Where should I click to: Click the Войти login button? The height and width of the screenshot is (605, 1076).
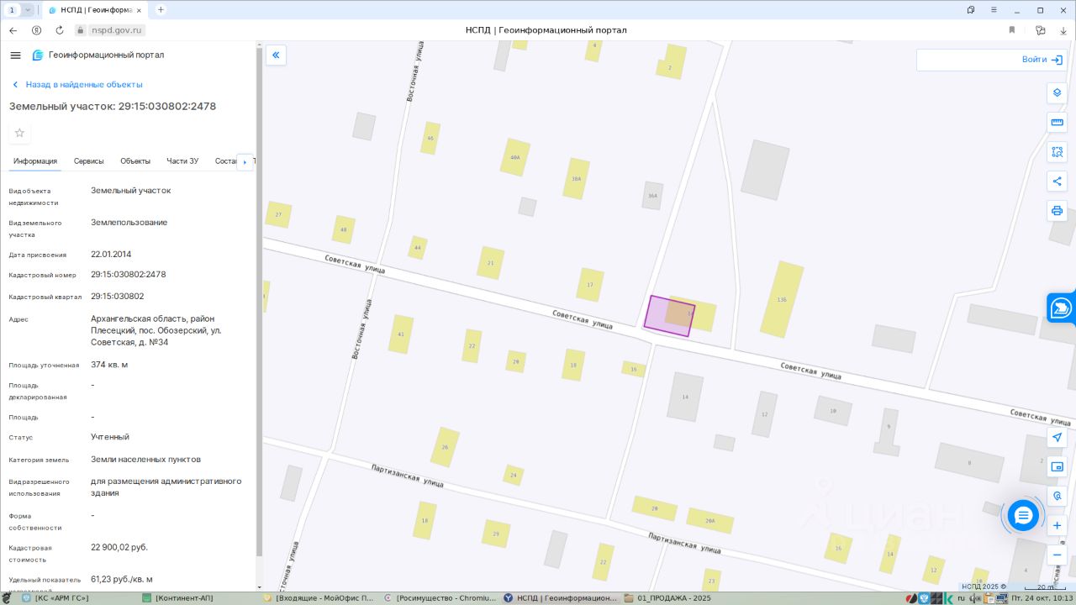coord(1042,60)
